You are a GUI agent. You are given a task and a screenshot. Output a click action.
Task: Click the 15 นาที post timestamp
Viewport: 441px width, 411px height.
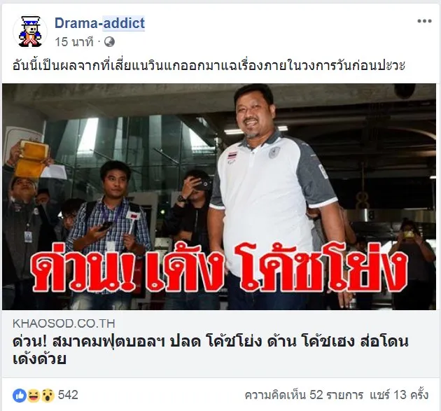74,42
